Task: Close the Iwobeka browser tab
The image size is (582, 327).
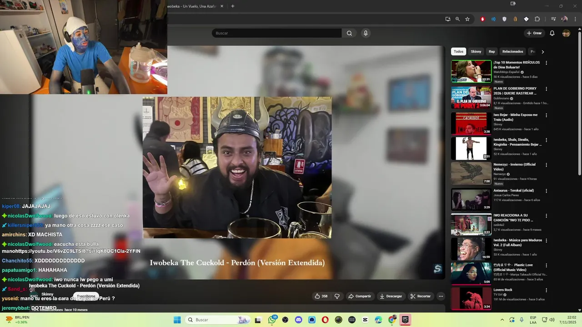Action: 222,6
